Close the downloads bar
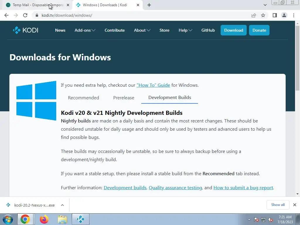The height and width of the screenshot is (225, 300). tap(295, 205)
